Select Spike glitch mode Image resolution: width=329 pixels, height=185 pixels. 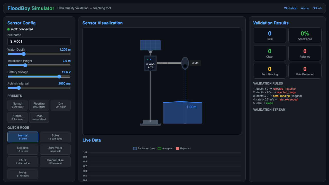(x=55, y=137)
